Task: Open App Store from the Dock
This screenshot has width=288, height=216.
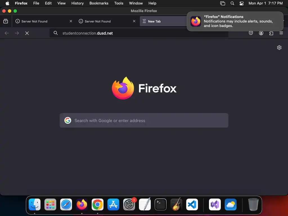Action: point(113,204)
